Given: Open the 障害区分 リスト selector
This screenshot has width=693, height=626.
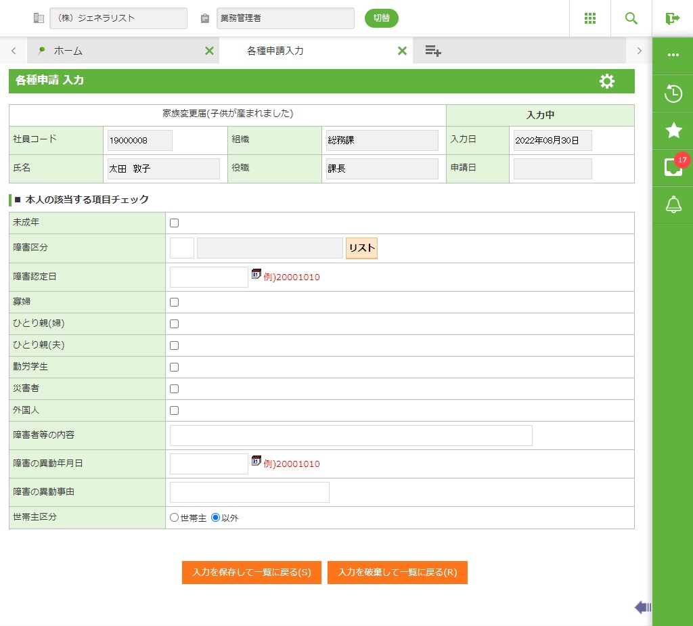Looking at the screenshot, I should 361,248.
